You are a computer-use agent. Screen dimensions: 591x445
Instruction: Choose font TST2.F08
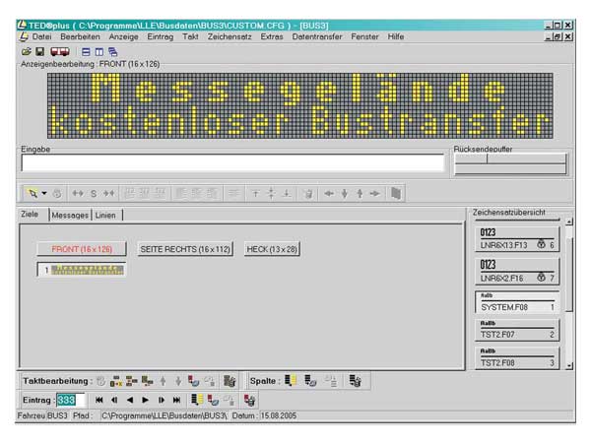(517, 358)
